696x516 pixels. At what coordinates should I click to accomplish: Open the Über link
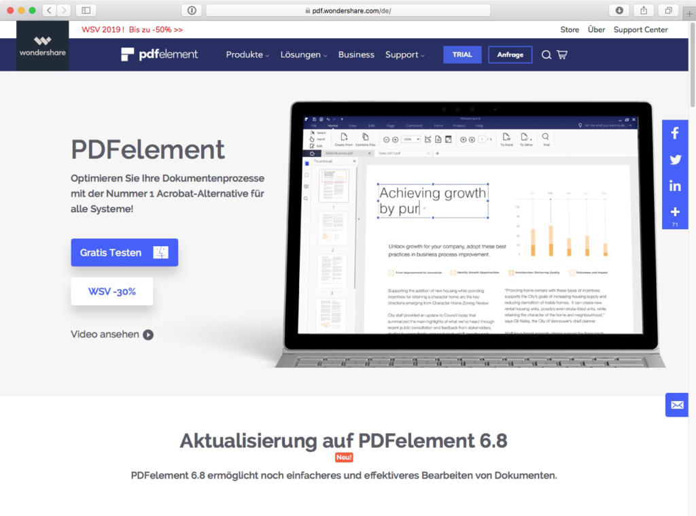tap(596, 30)
